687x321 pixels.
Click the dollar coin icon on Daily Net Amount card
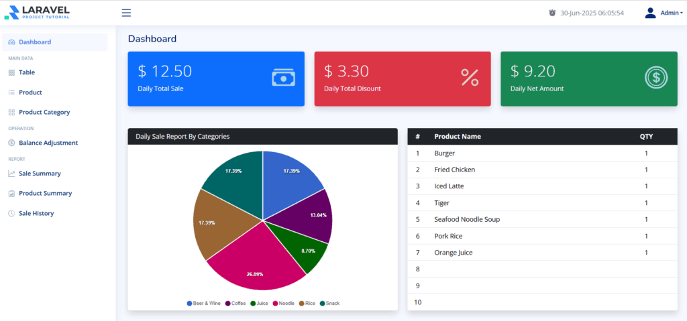pyautogui.click(x=656, y=78)
